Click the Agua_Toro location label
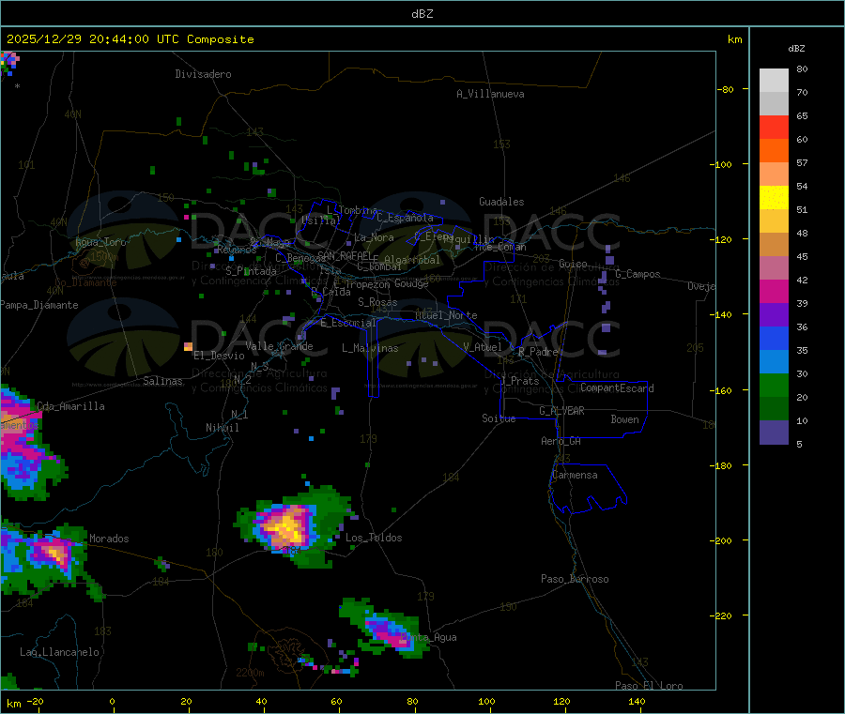 click(100, 242)
